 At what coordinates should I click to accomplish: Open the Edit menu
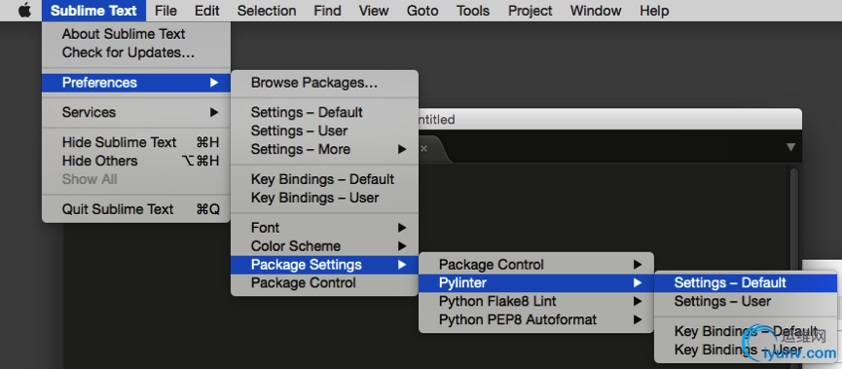(206, 10)
